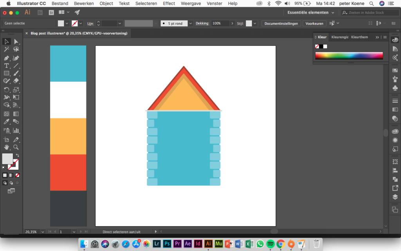401x251 pixels.
Task: Open the Essentiële elementen workspace dropdown
Action: click(311, 13)
